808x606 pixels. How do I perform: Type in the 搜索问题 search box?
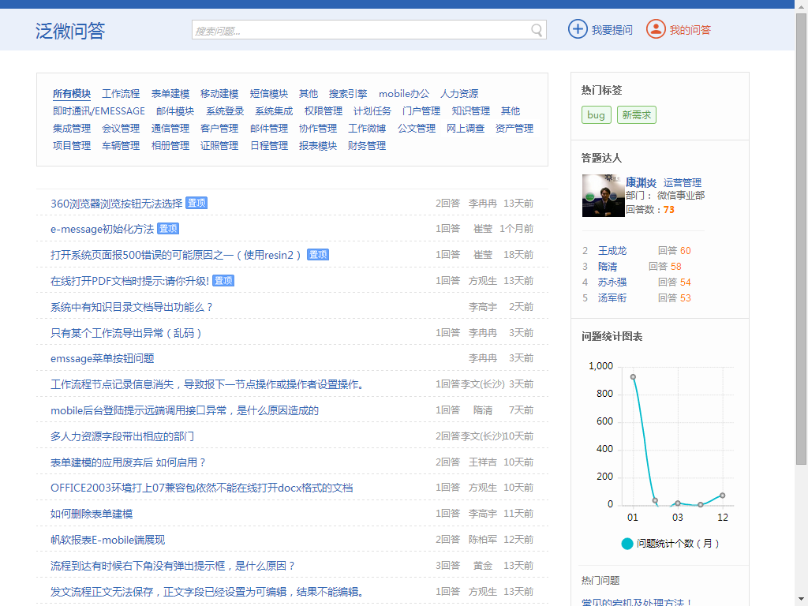[x=360, y=30]
